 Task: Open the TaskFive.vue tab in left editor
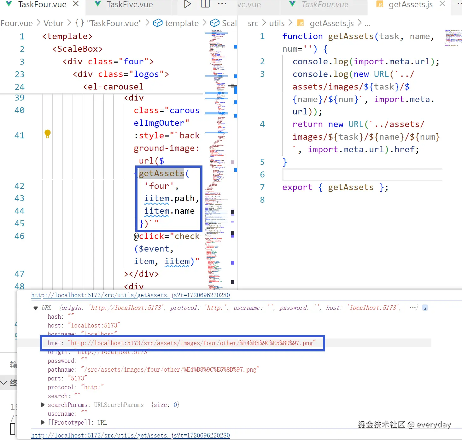click(x=130, y=5)
